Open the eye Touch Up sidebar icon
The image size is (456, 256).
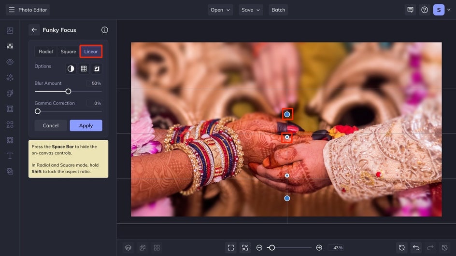(10, 62)
